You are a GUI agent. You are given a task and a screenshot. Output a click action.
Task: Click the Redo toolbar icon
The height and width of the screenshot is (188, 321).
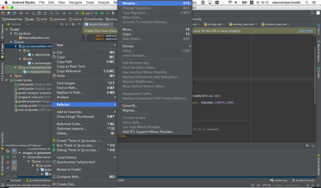pyautogui.click(x=27, y=13)
